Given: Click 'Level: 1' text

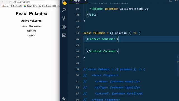Looking at the screenshot, I should tap(31, 36).
